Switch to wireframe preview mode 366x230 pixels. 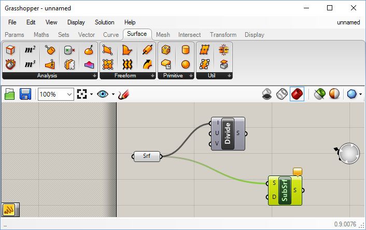tap(281, 94)
